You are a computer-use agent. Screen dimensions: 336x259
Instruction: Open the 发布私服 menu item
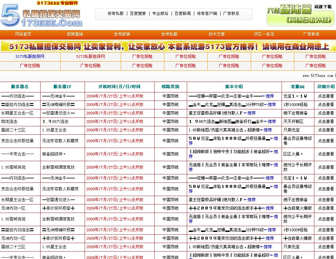pos(169,34)
